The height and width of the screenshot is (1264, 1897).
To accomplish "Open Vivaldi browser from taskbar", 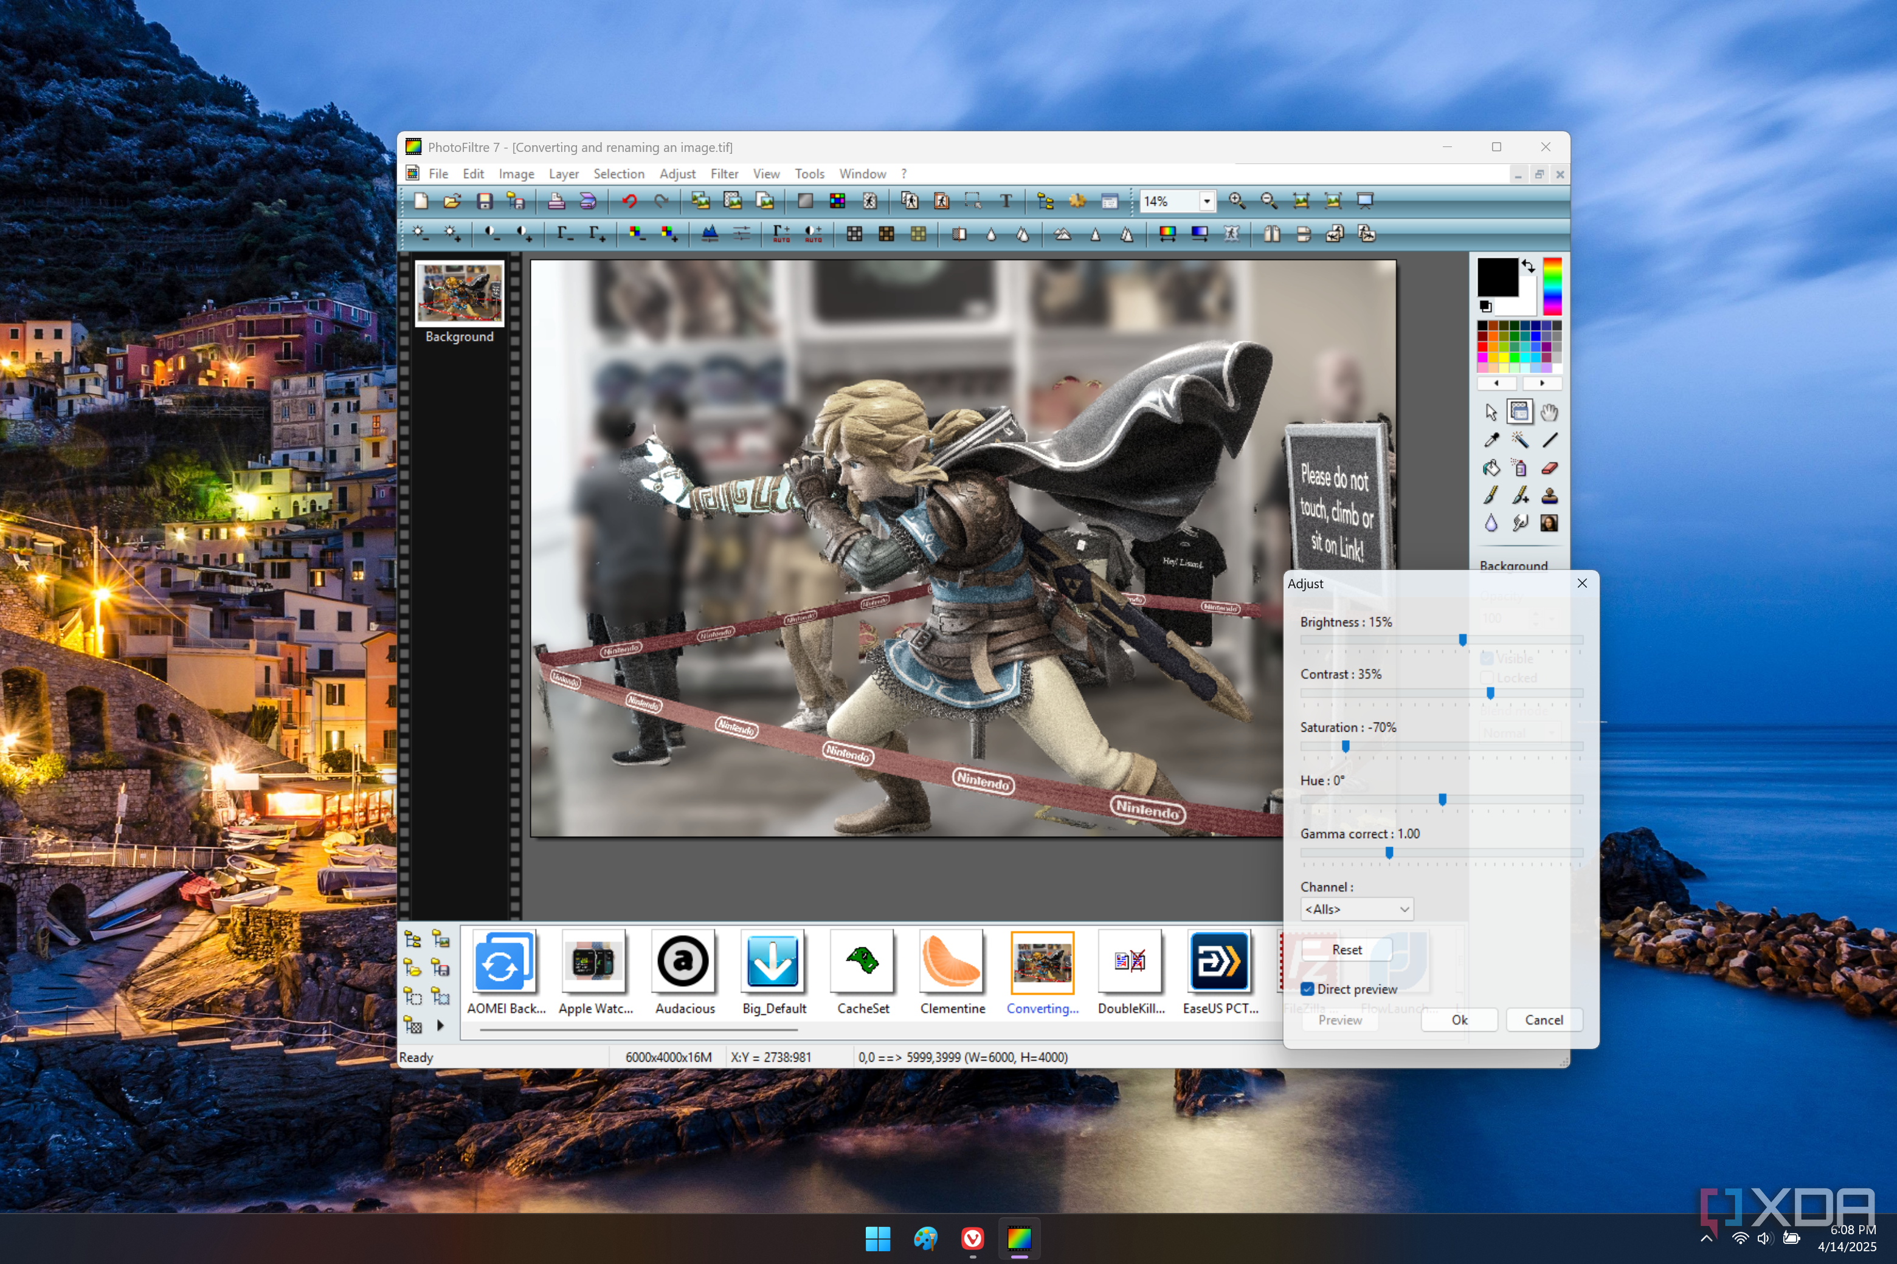I will pyautogui.click(x=973, y=1238).
